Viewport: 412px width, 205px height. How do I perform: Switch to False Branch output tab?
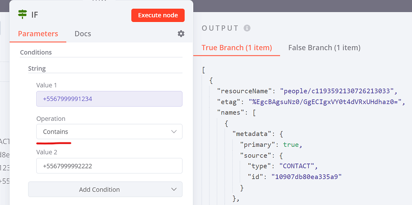(324, 47)
